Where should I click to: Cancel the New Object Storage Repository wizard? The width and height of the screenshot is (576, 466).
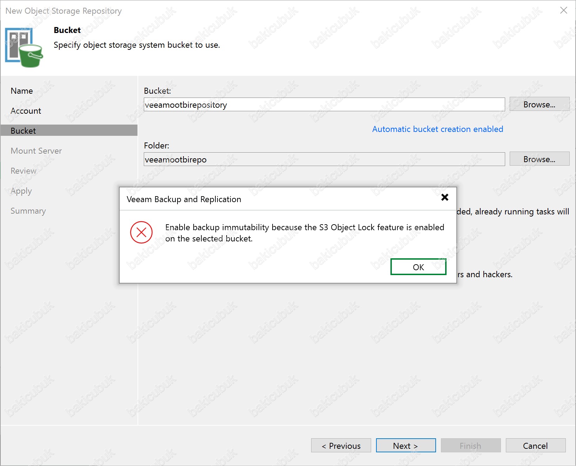536,446
